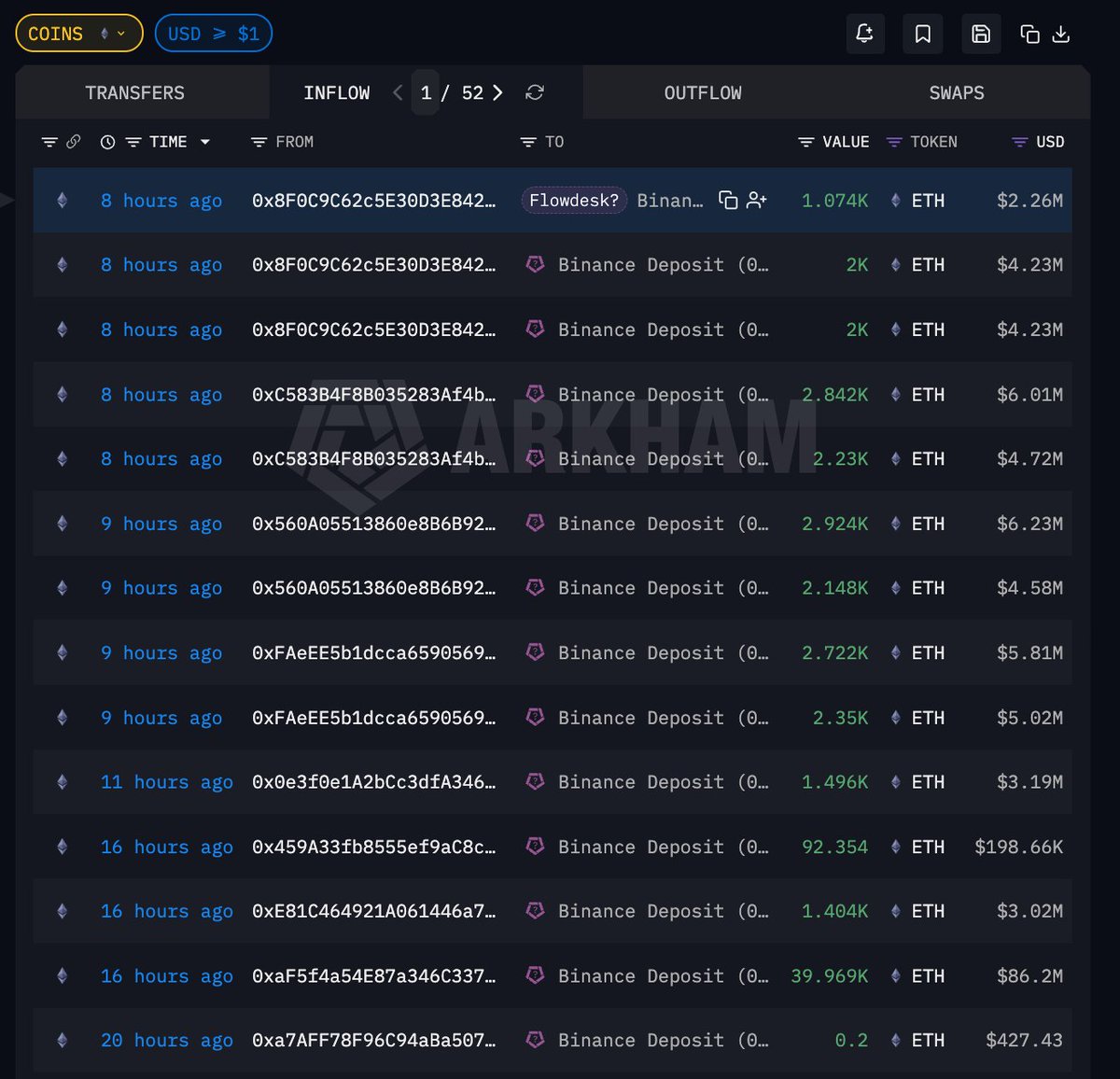The width and height of the screenshot is (1120, 1079).
Task: Copy address in the Flowdesk row
Action: tap(728, 201)
